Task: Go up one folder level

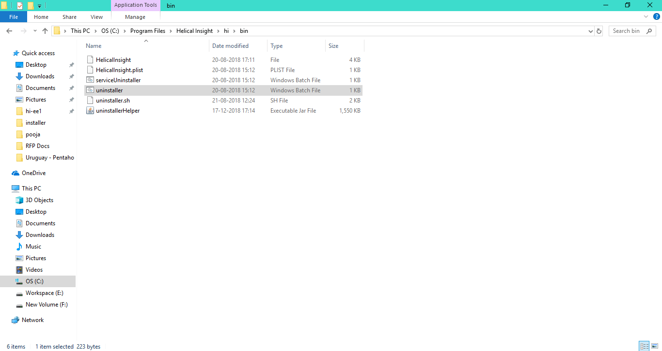Action: tap(45, 31)
